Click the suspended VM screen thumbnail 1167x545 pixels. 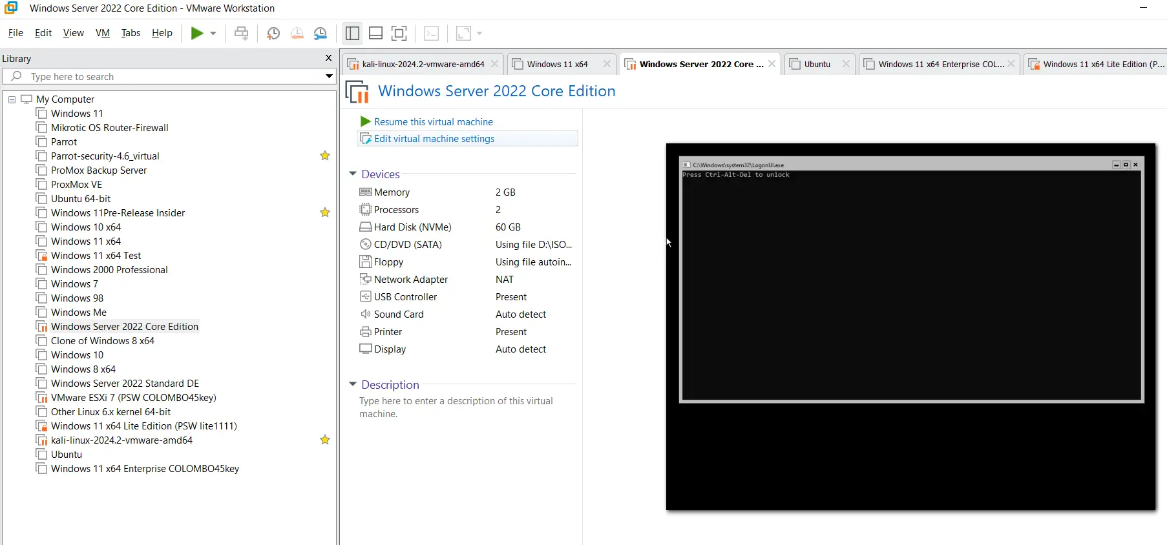[x=911, y=327]
